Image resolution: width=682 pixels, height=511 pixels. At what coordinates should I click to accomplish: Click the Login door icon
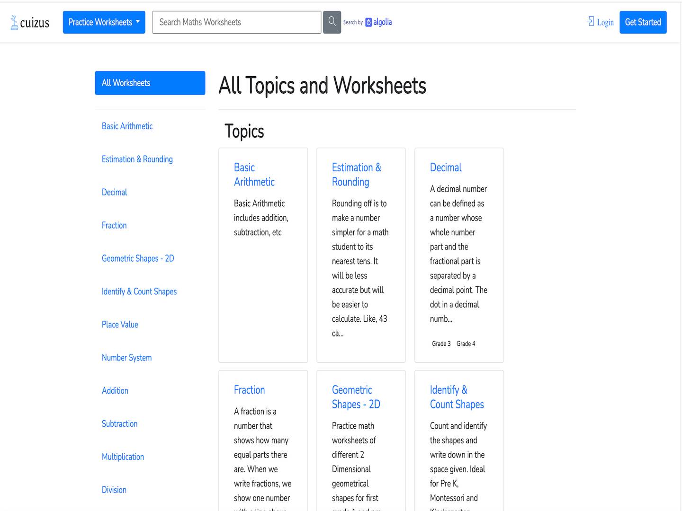590,21
